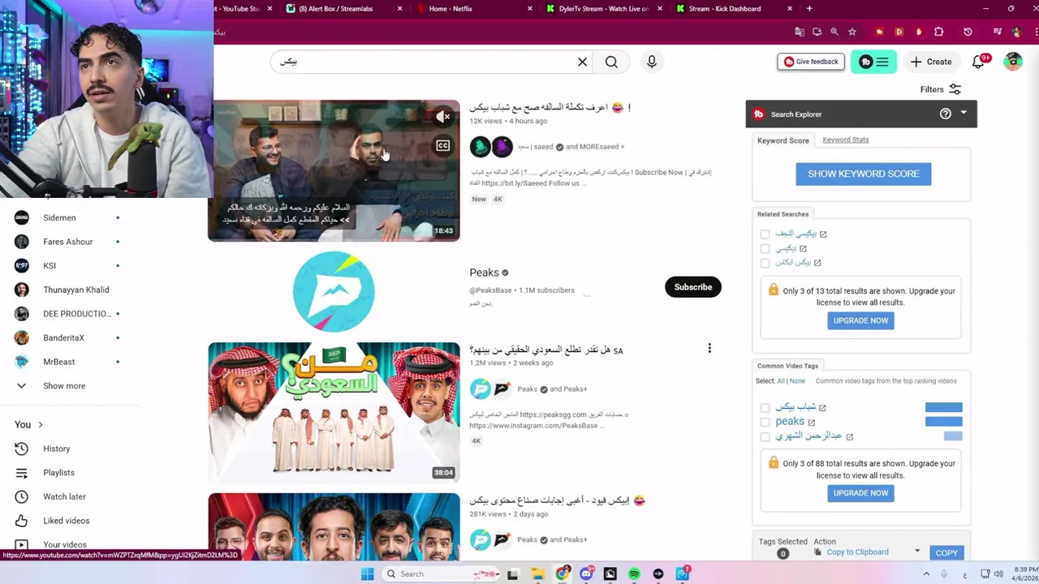This screenshot has width=1039, height=584.
Task: Check second related search checkbox
Action: tap(765, 248)
